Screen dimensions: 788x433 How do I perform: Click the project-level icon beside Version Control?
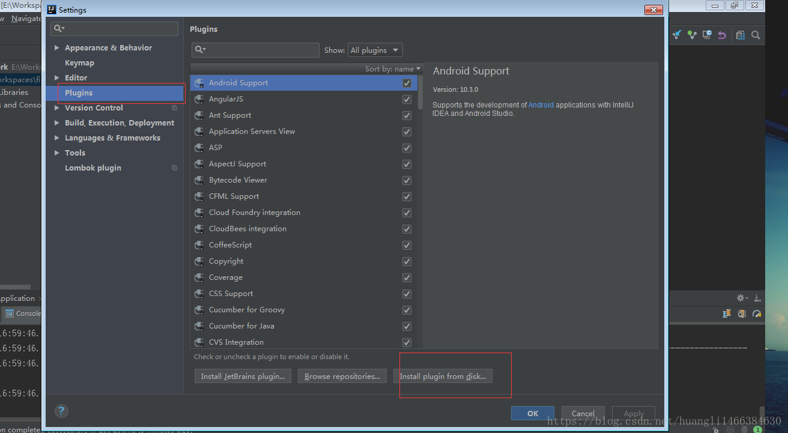pyautogui.click(x=174, y=108)
